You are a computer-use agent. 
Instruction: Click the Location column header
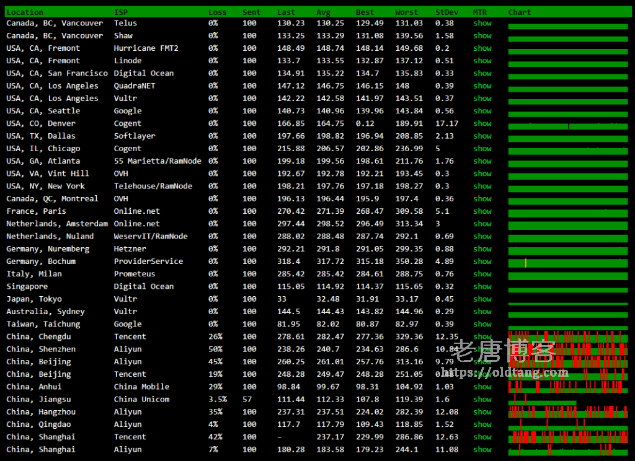(25, 12)
